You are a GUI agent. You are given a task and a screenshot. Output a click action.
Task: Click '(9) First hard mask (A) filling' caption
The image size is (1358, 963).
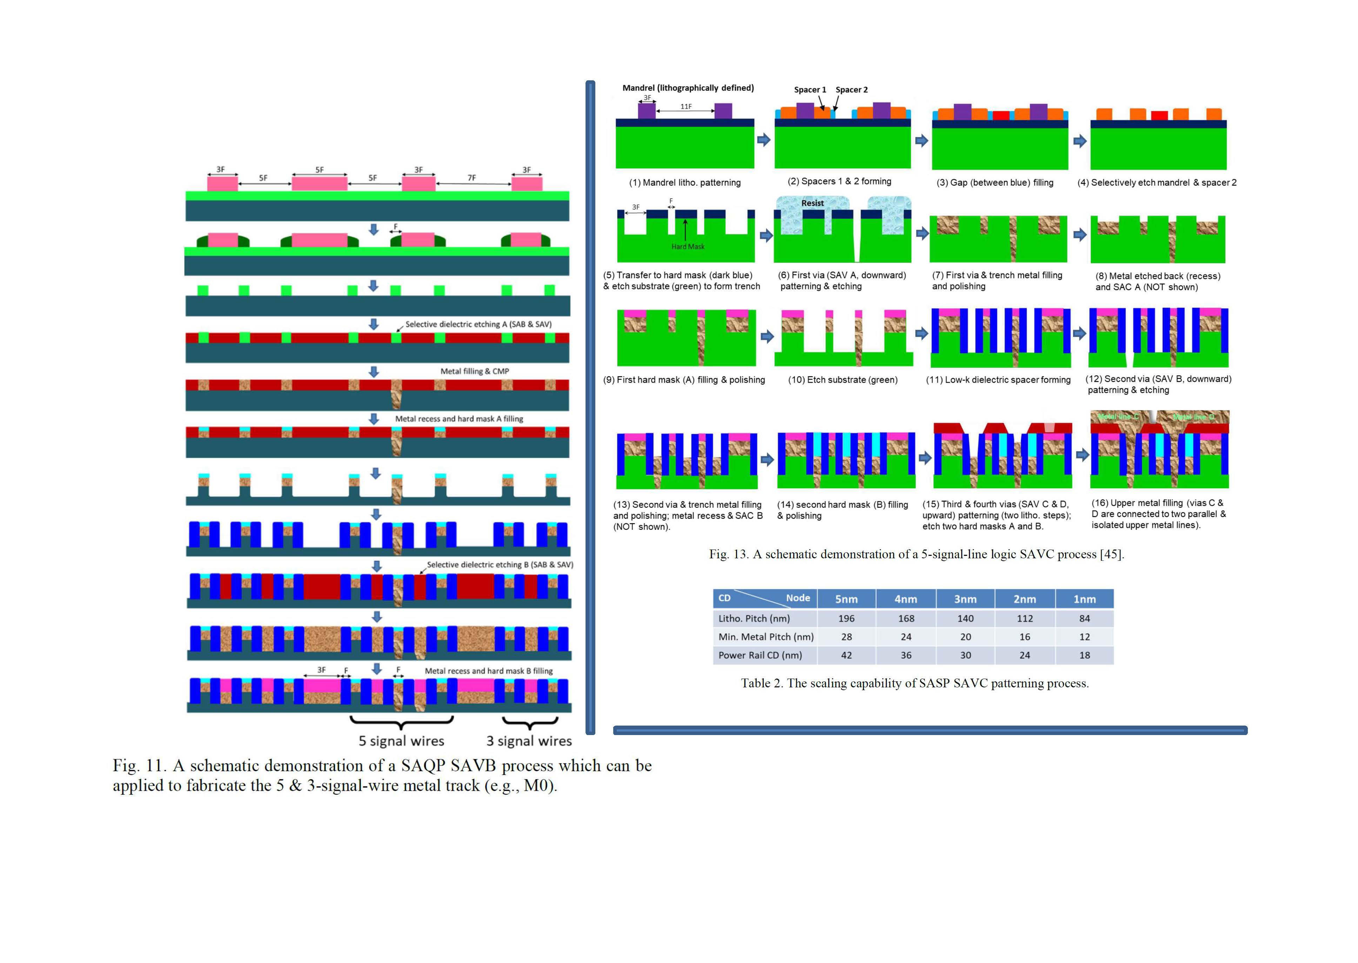pos(684,379)
